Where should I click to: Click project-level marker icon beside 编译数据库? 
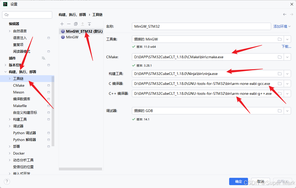[49, 99]
